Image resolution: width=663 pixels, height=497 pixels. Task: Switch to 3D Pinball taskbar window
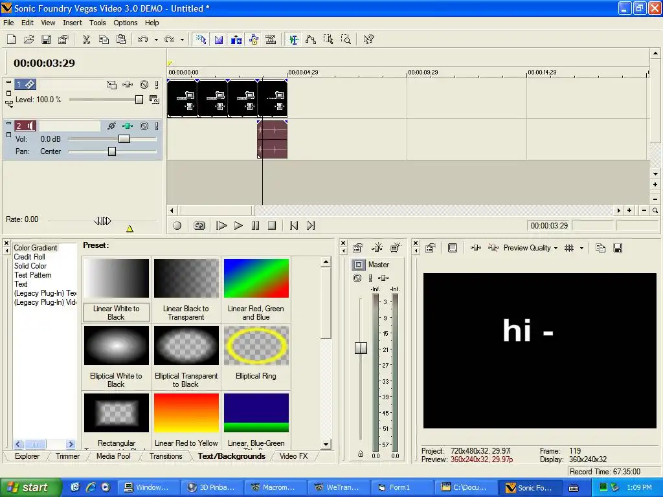tap(212, 487)
